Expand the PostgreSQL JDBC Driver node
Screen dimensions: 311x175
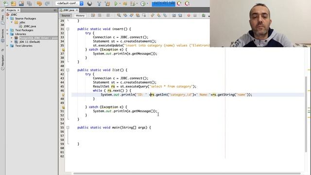coord(12,38)
